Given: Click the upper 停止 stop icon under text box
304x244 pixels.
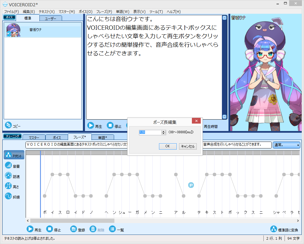Looking at the screenshot, I should (x=110, y=126).
